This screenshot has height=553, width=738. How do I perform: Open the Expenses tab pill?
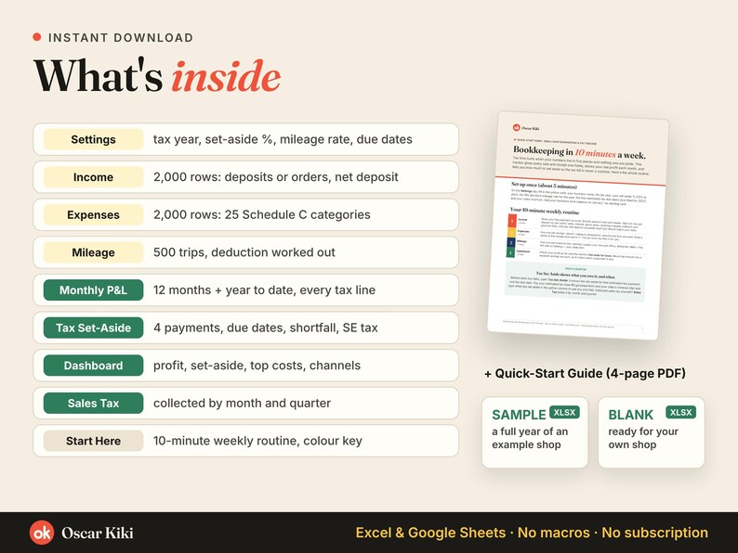pos(93,214)
